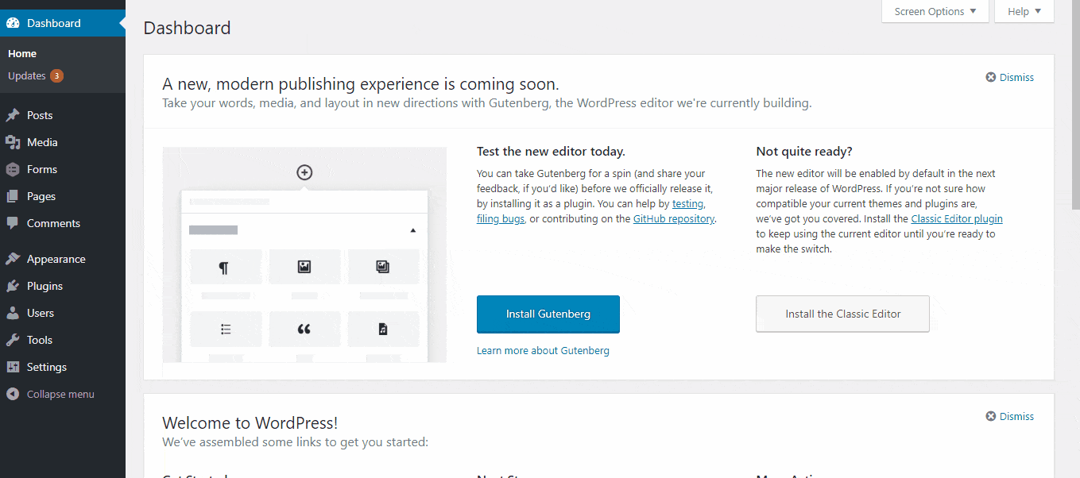Expand the Help dropdown tab

point(1024,12)
